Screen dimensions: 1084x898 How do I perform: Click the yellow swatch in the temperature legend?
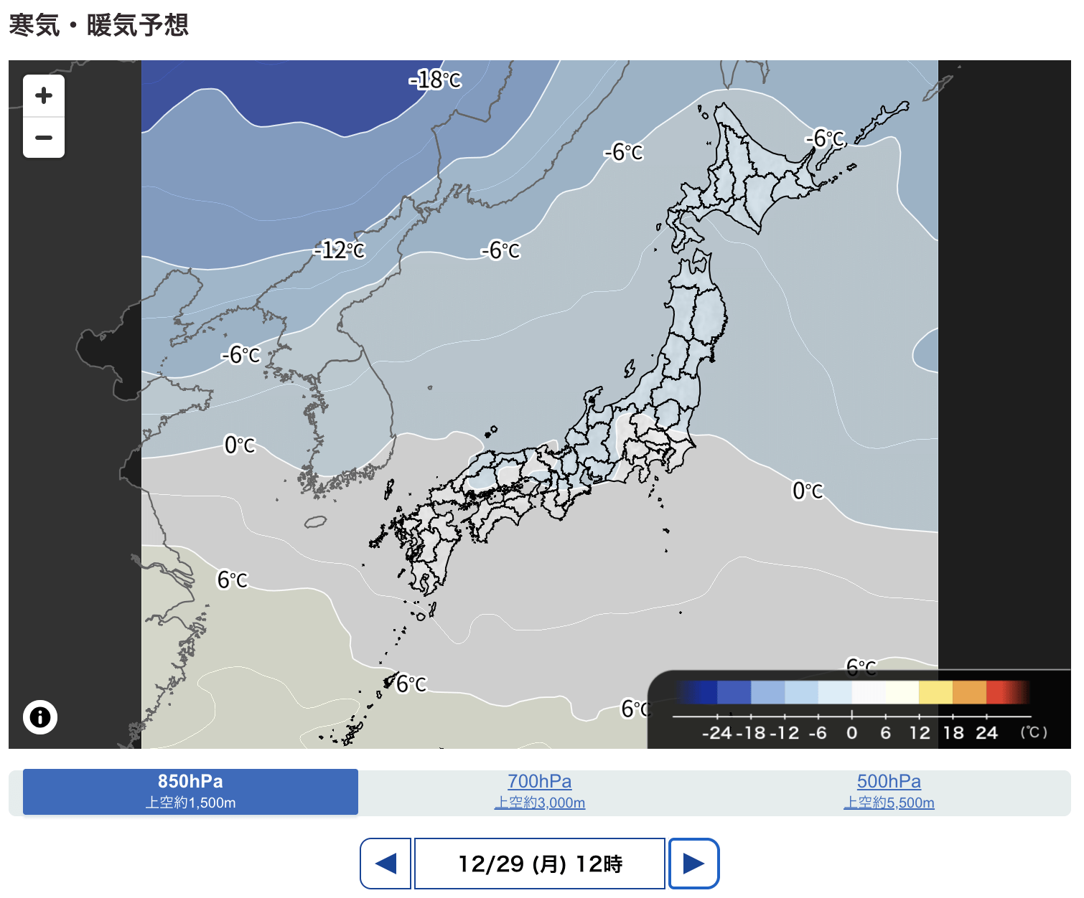point(935,692)
